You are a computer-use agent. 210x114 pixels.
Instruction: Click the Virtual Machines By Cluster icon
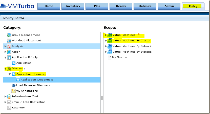click(110, 41)
